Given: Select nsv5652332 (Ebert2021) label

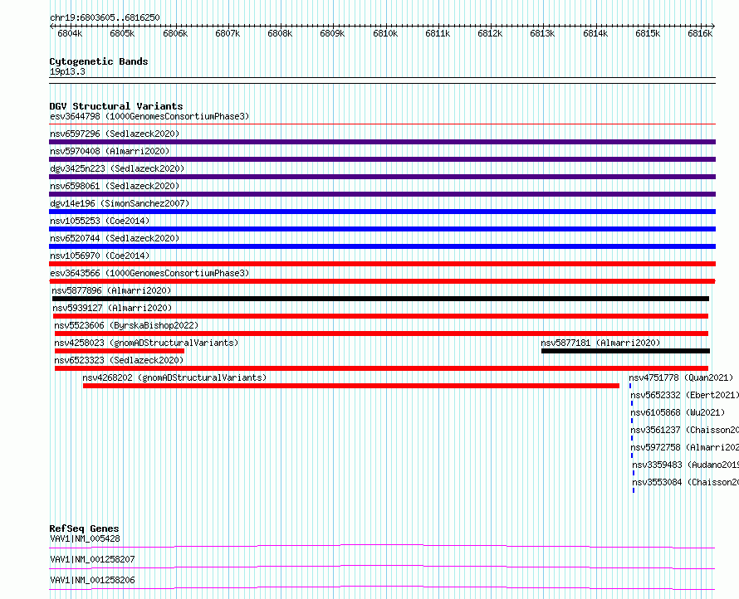Looking at the screenshot, I should click(684, 395).
